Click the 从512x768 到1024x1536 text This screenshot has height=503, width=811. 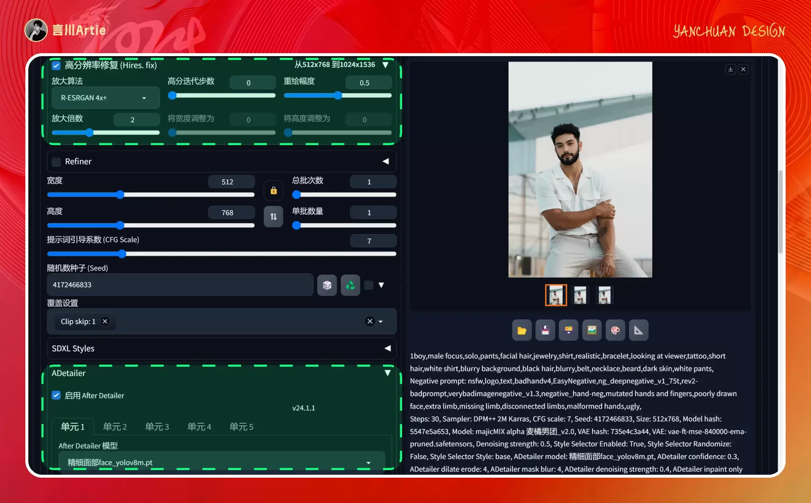click(335, 65)
